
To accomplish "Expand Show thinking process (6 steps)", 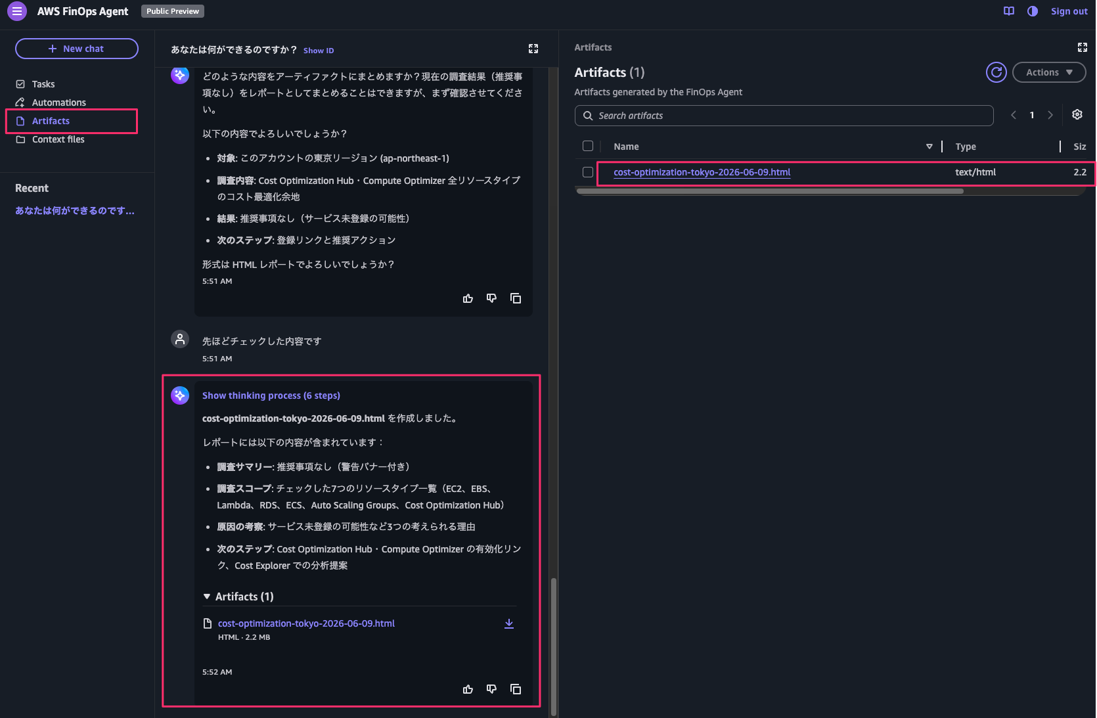I will tap(271, 395).
